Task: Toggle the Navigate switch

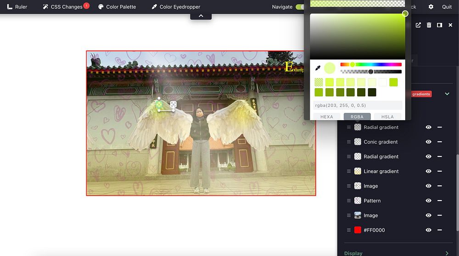Action: click(x=300, y=7)
